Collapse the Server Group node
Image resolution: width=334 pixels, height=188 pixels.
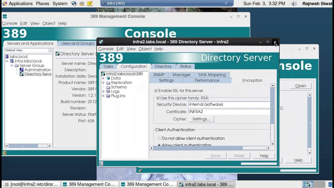pyautogui.click(x=12, y=65)
